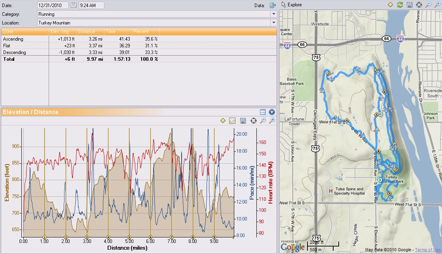
Task: Save the elevation chart image
Action: [x=243, y=121]
